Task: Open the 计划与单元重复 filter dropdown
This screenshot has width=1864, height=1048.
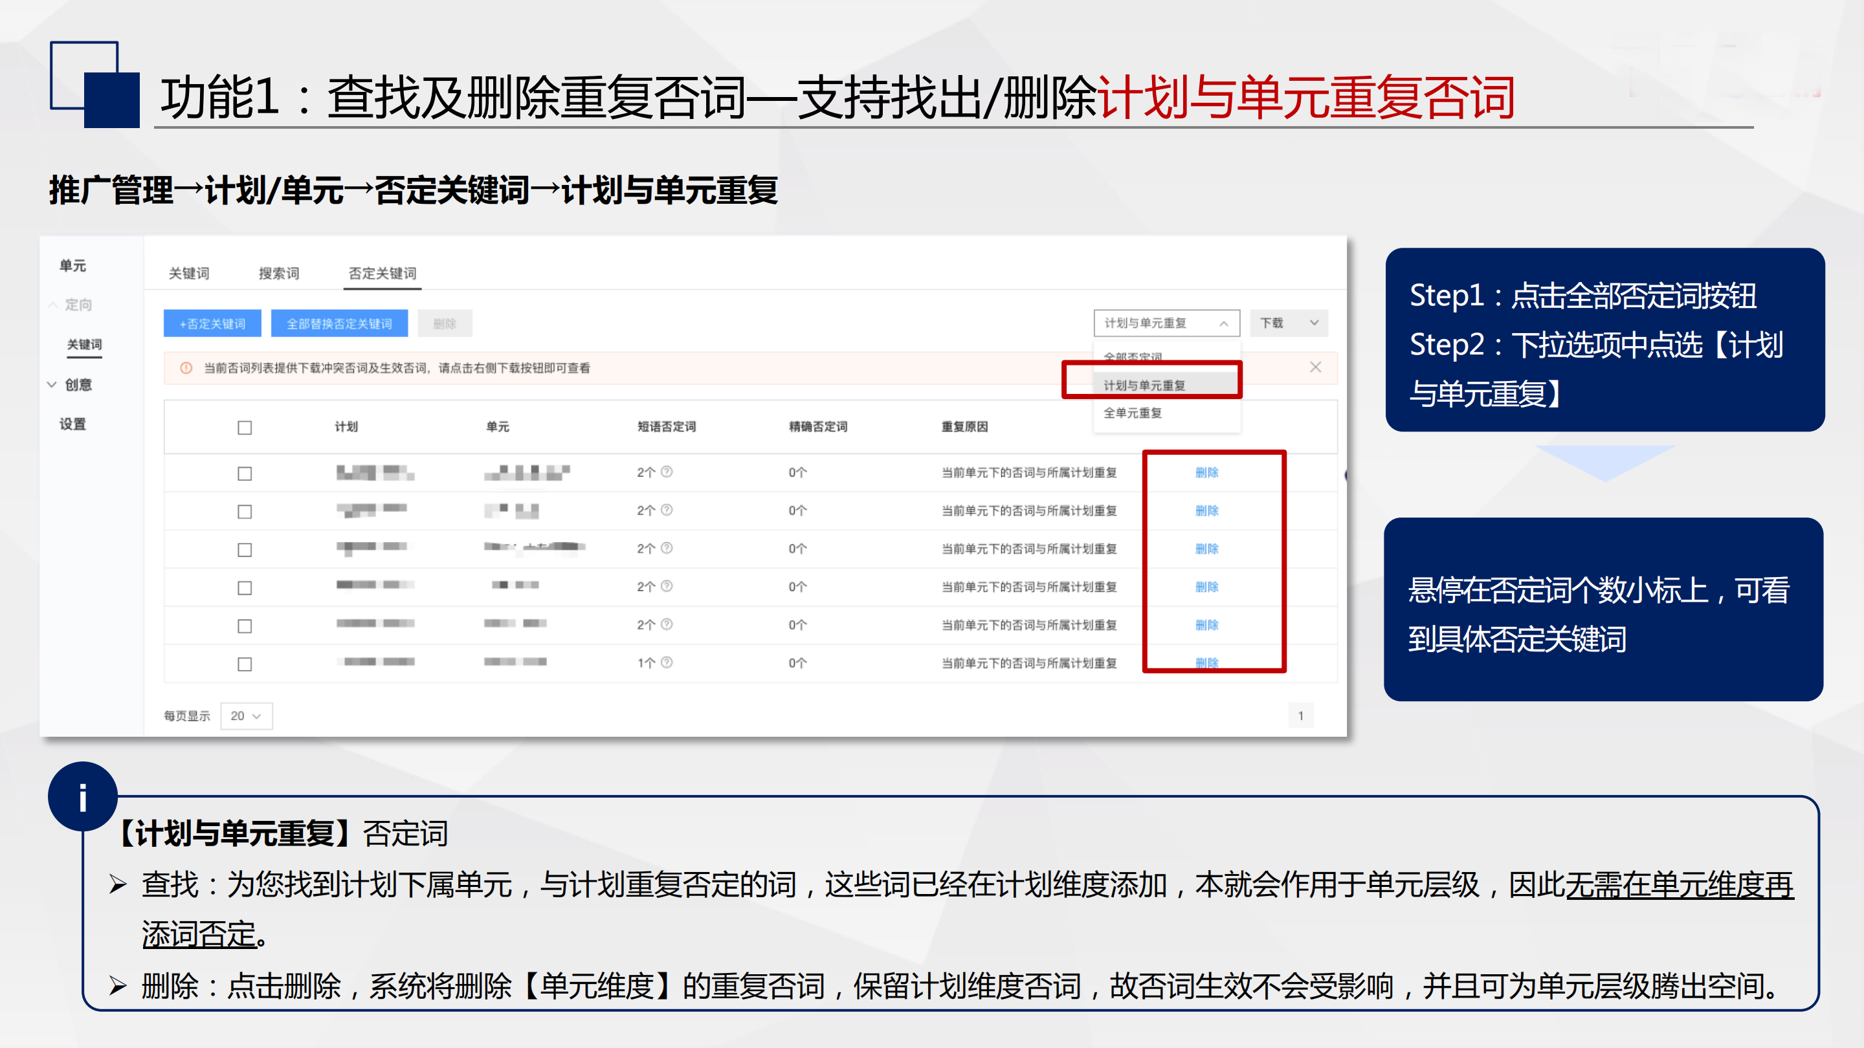Action: [x=1166, y=323]
